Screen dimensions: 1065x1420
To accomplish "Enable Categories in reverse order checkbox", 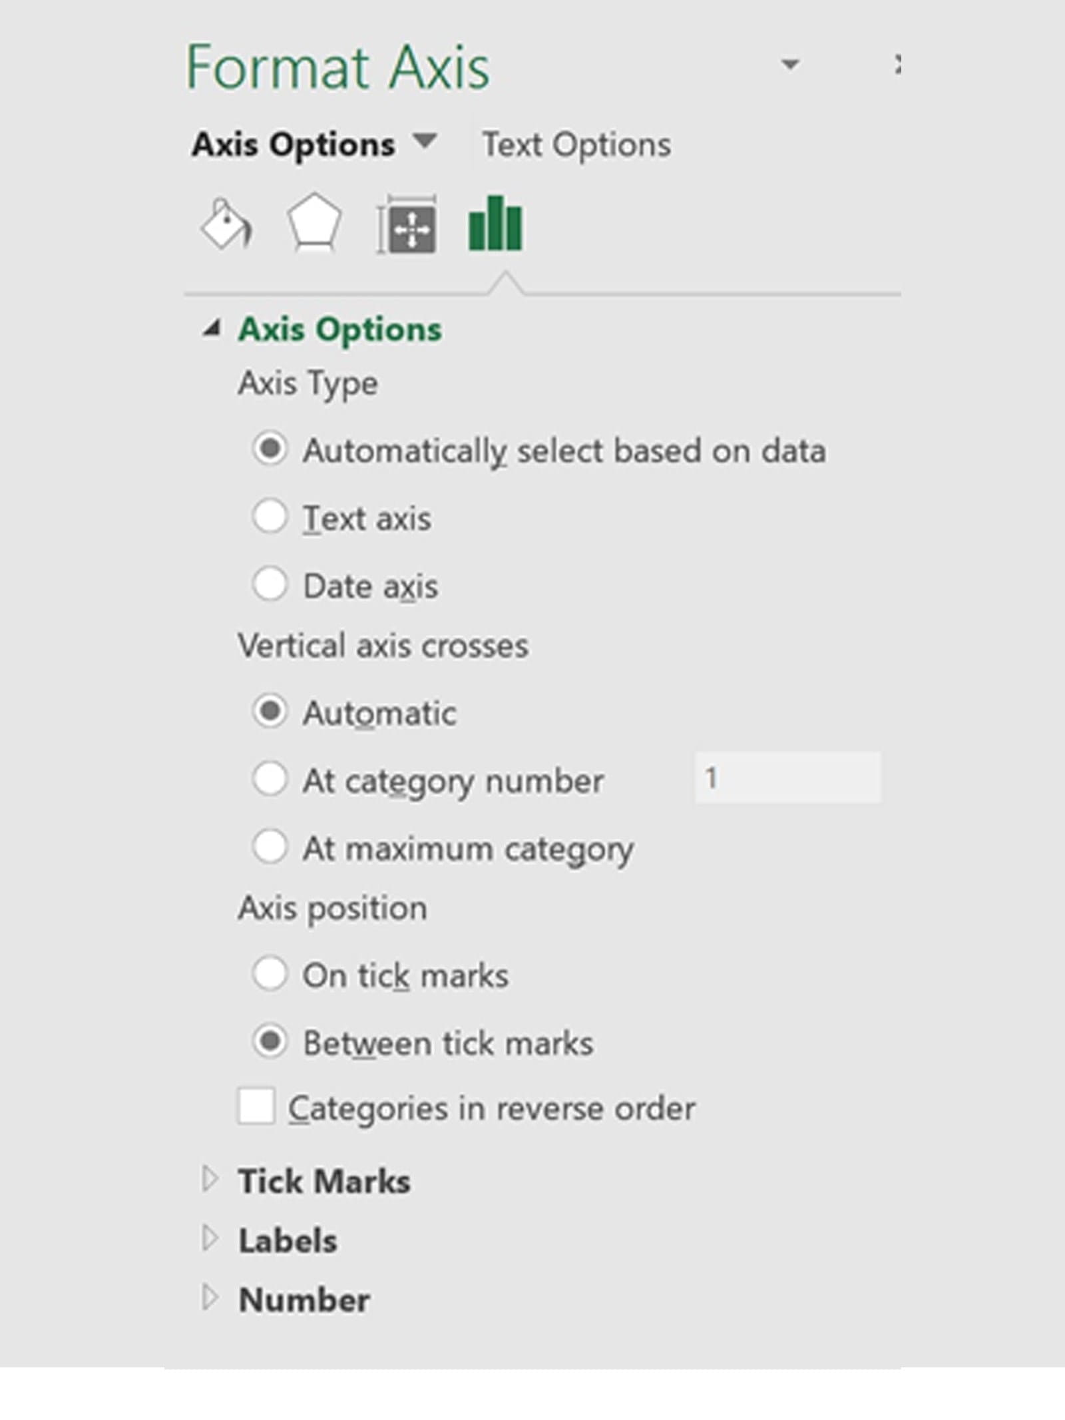I will (256, 1106).
